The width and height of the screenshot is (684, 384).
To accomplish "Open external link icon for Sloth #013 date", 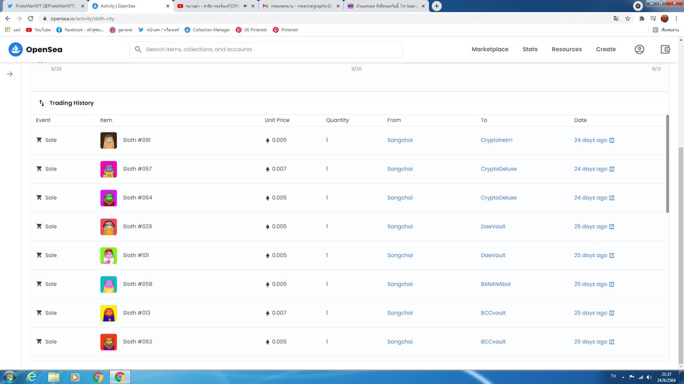I will coord(612,313).
